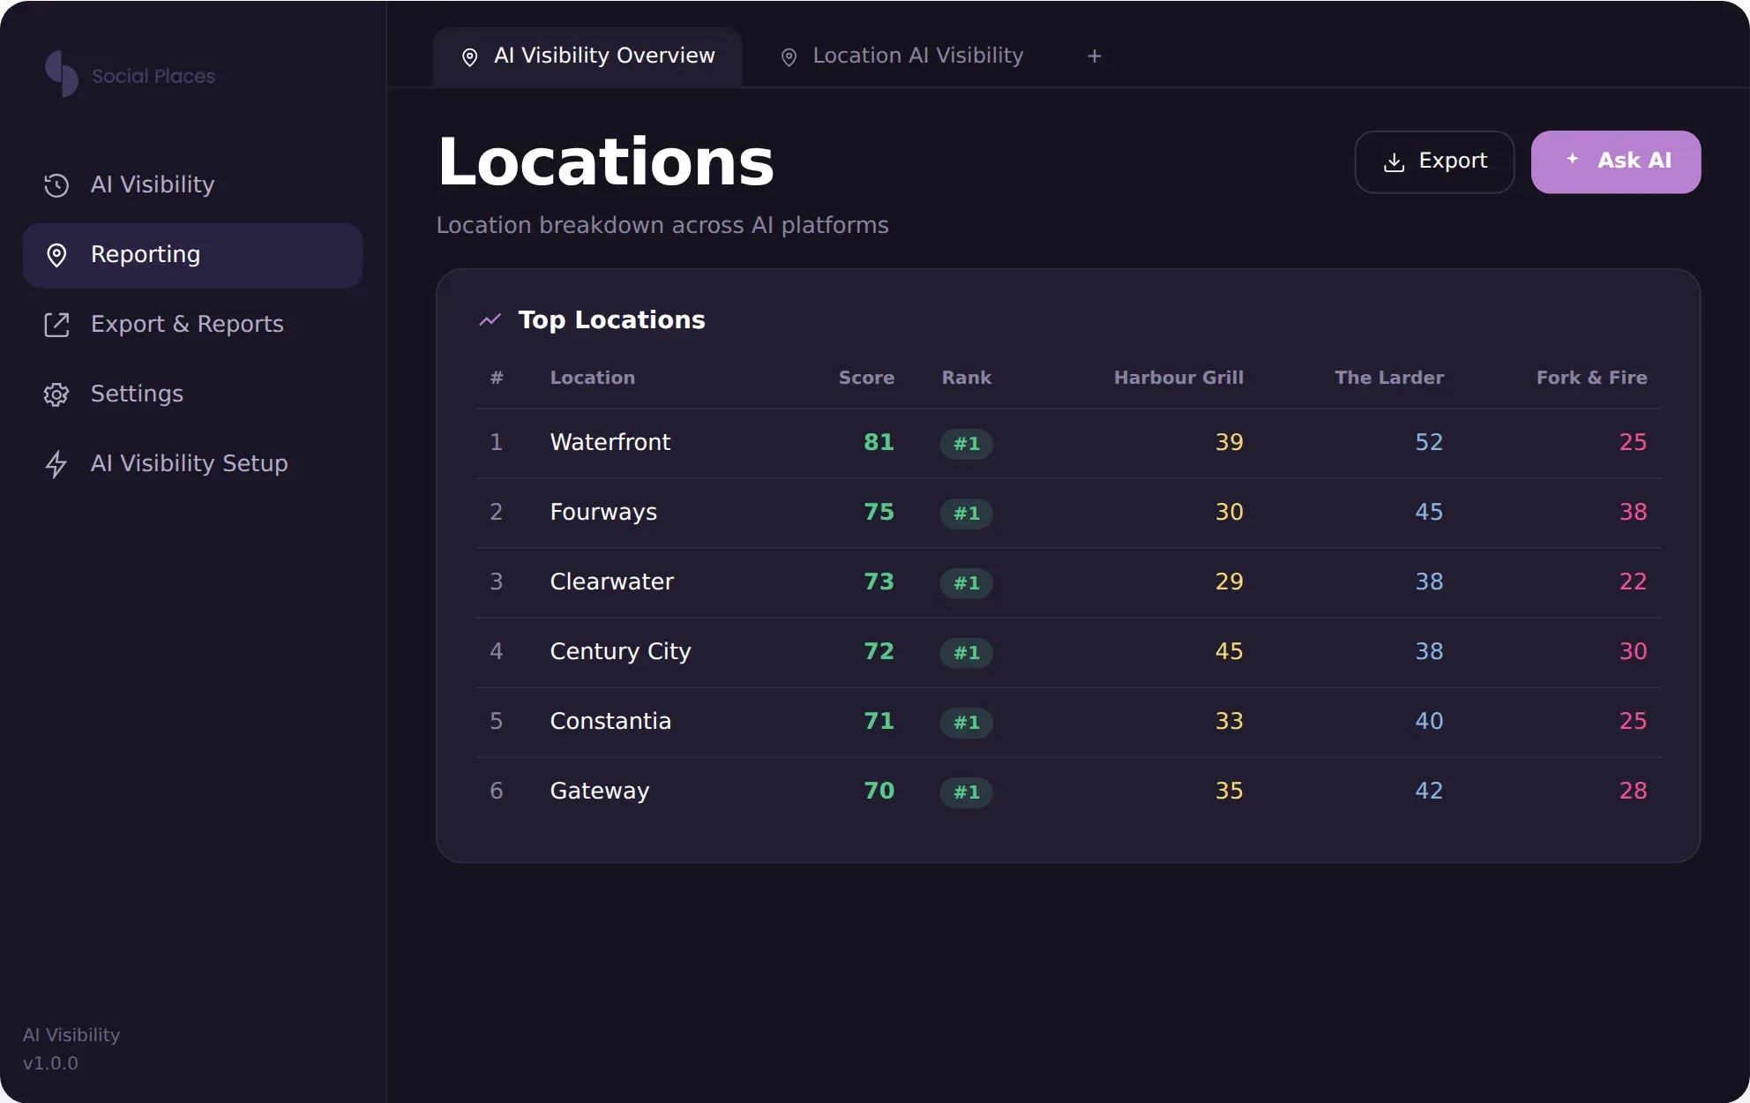1750x1103 pixels.
Task: Click the Top Locations heading
Action: [611, 320]
